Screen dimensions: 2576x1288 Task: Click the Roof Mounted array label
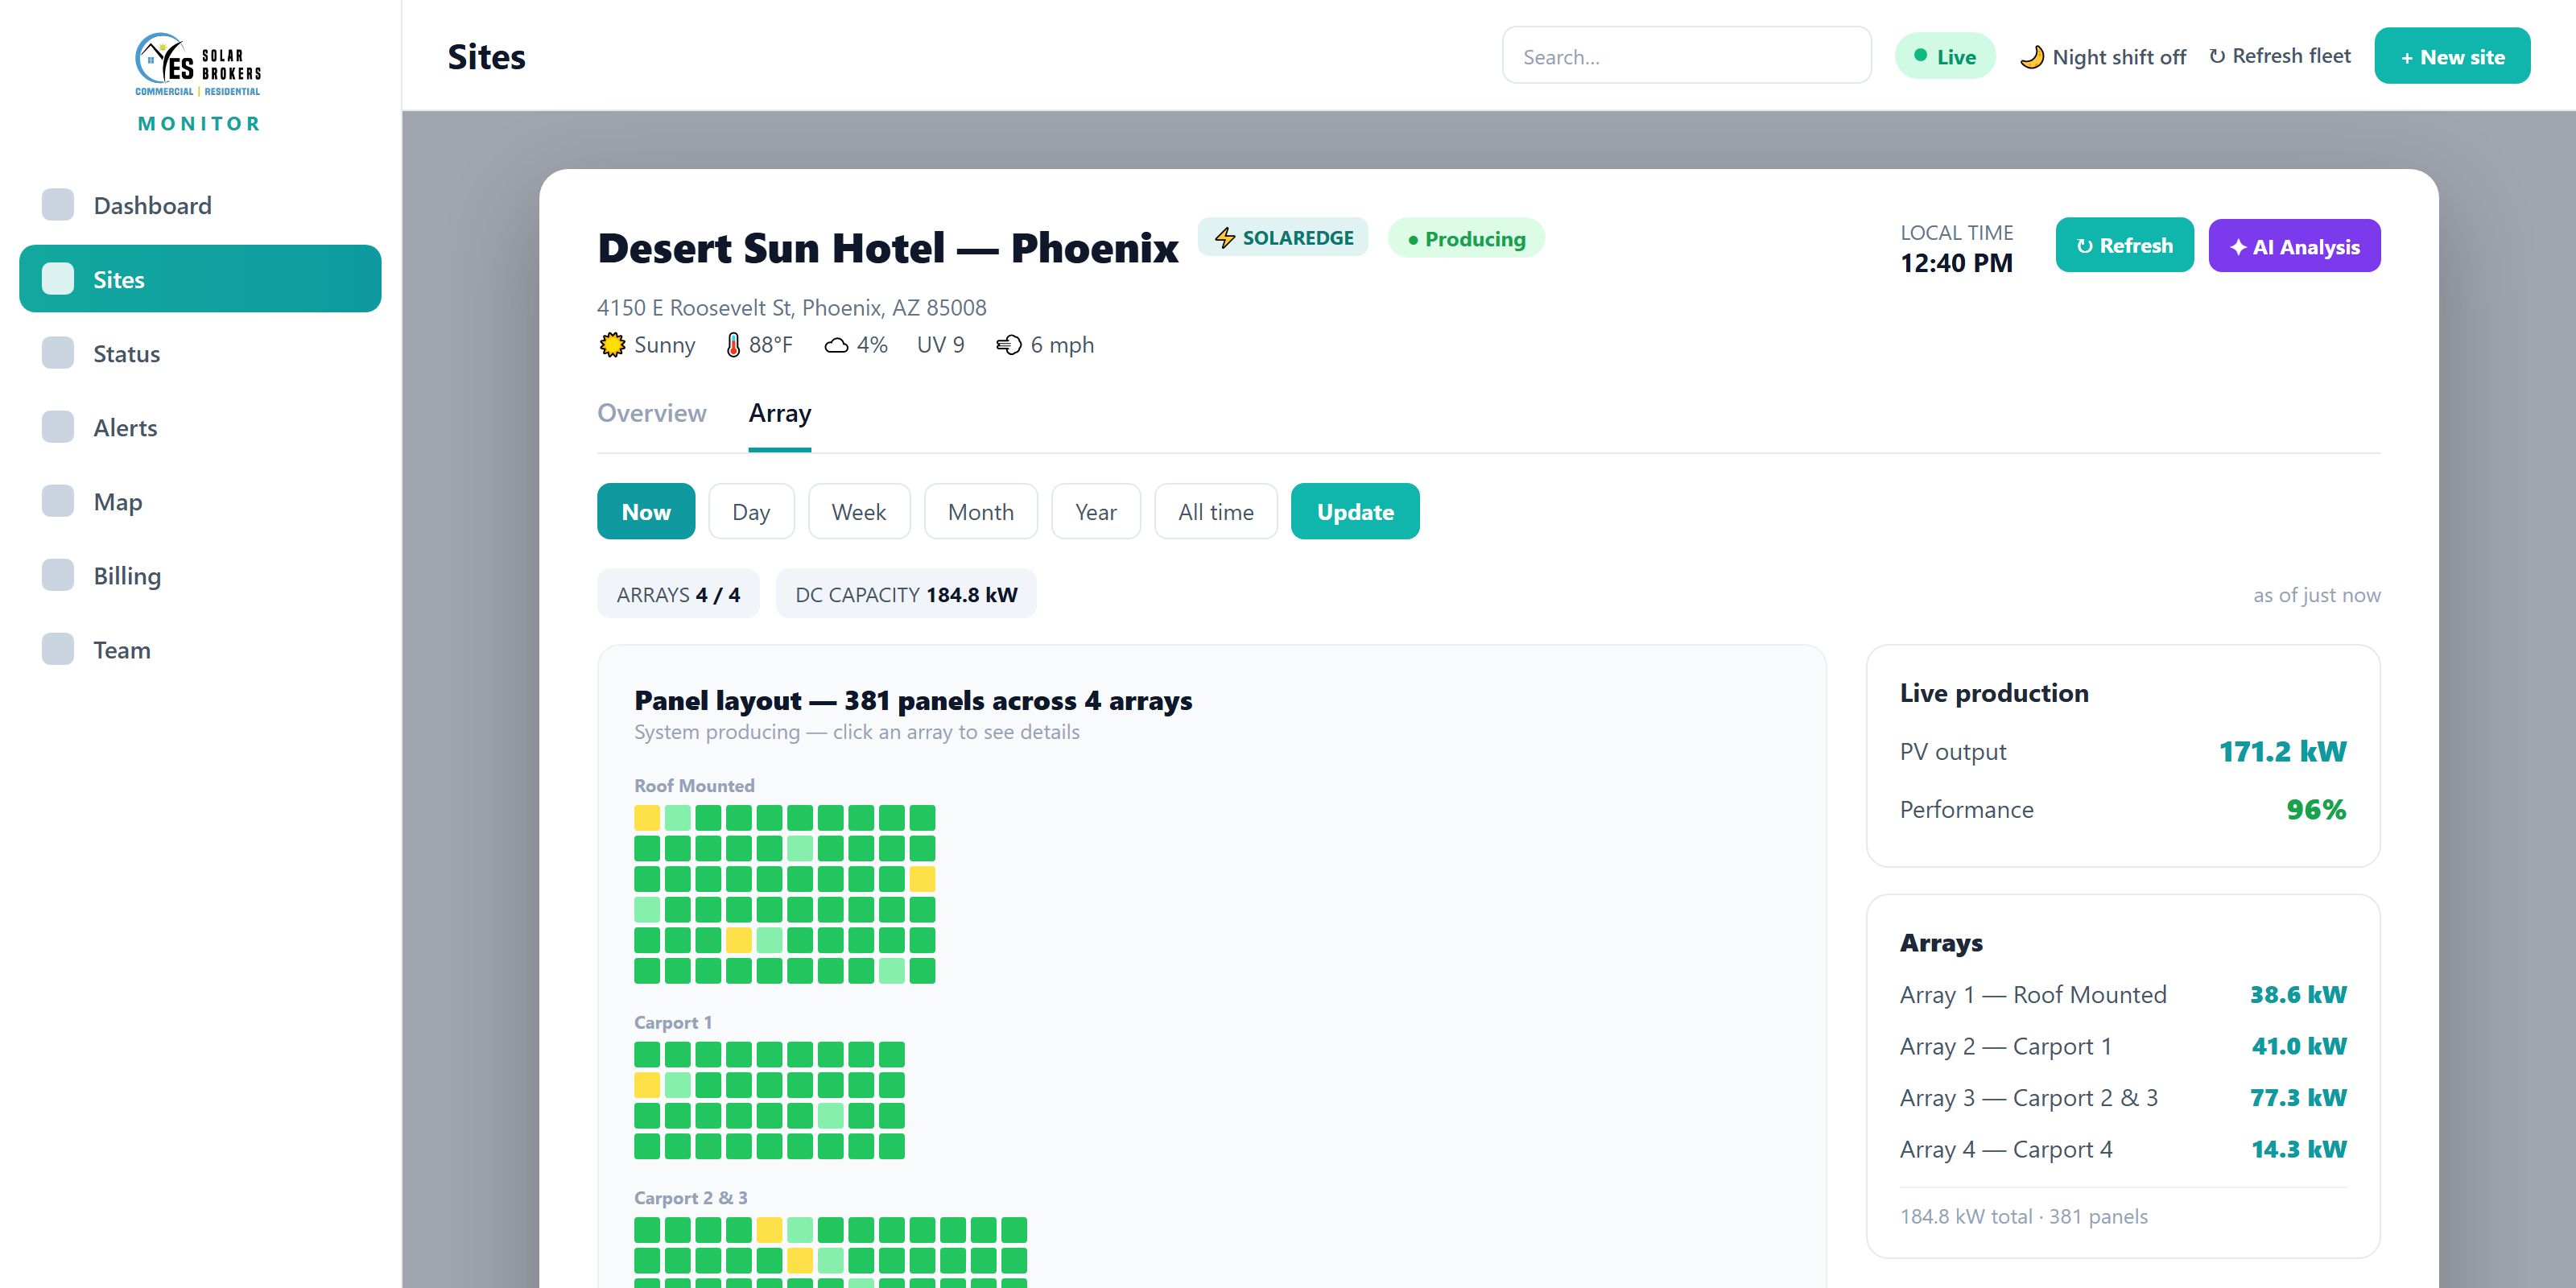(694, 785)
